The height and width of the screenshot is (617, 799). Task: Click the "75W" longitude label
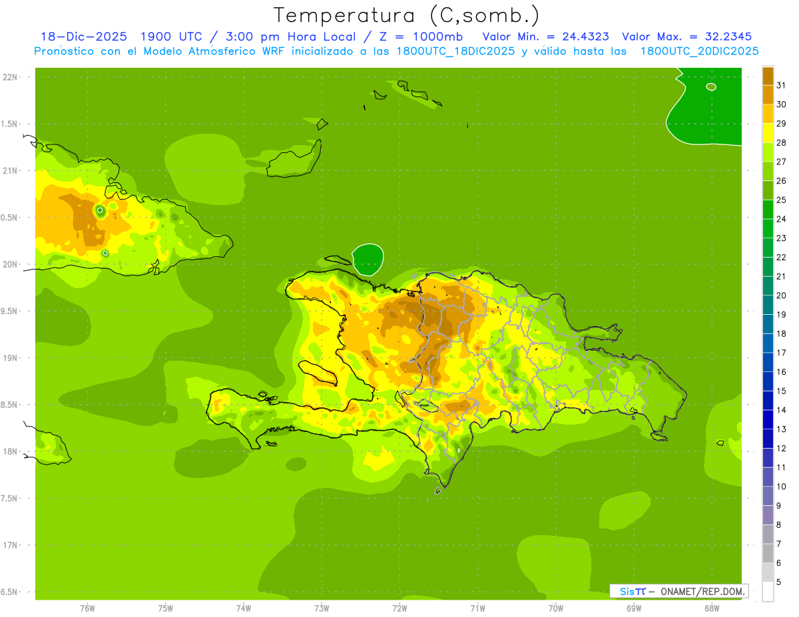[x=165, y=608]
